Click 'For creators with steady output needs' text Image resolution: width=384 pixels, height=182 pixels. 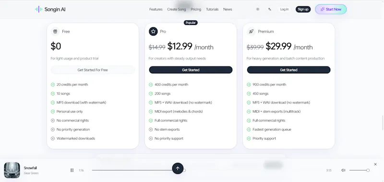177,58
